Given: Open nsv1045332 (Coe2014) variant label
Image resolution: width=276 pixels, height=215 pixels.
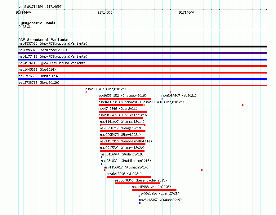Looking at the screenshot, I should [x=37, y=69].
